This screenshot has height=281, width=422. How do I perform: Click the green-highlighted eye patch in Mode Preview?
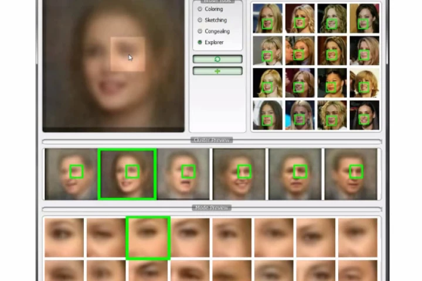[148, 238]
